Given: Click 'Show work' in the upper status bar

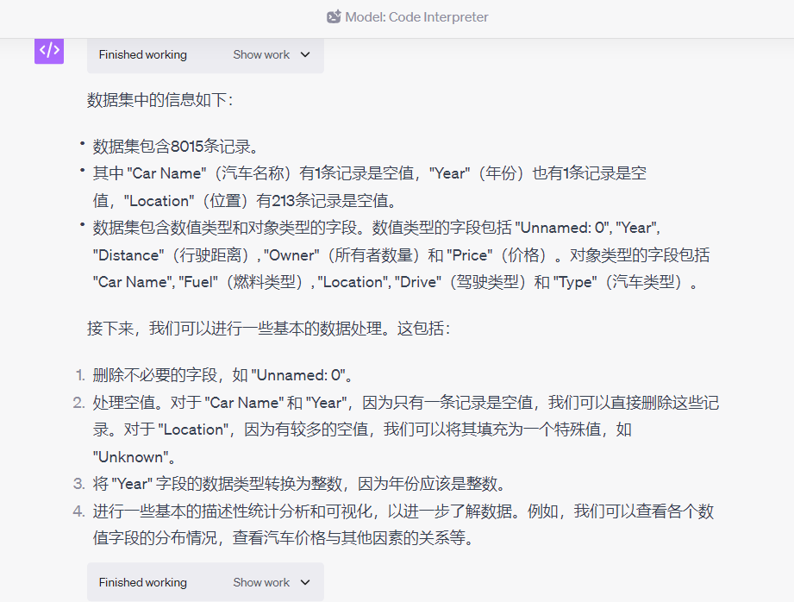Looking at the screenshot, I should (x=260, y=54).
